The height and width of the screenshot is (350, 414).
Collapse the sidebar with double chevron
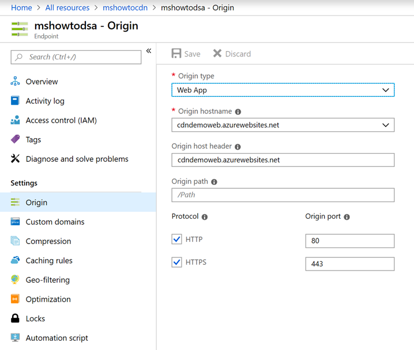point(149,51)
